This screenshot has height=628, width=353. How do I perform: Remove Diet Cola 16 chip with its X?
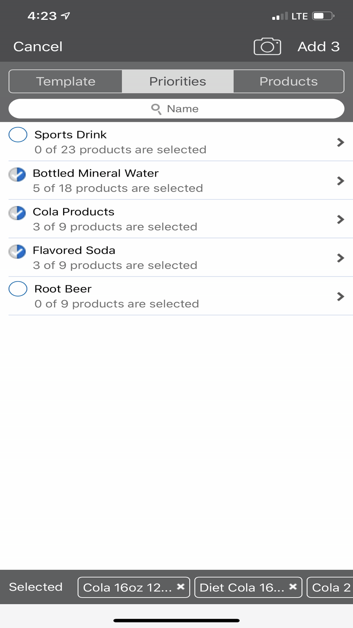click(293, 587)
